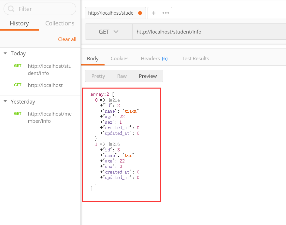Screen dimensions: 286x225
Task: Switch to the Collections tab
Action: [60, 23]
